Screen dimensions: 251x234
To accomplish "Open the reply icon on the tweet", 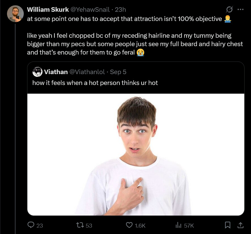I will click(x=30, y=225).
